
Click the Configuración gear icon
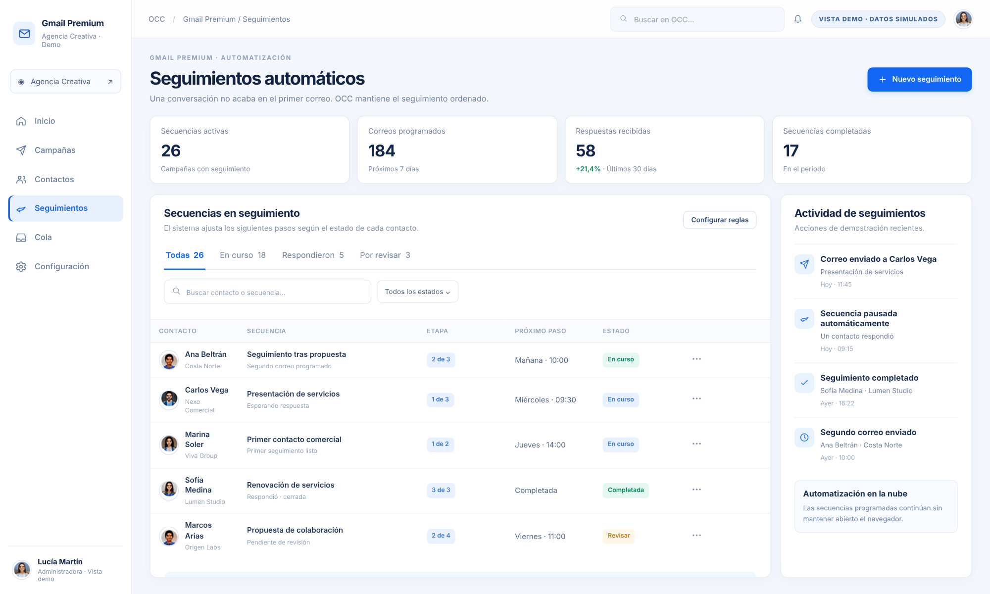(21, 267)
